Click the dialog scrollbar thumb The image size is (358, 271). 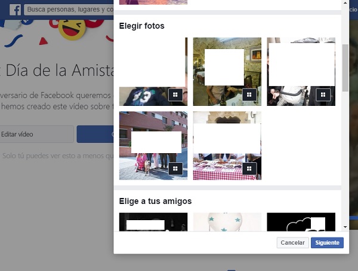tap(345, 68)
